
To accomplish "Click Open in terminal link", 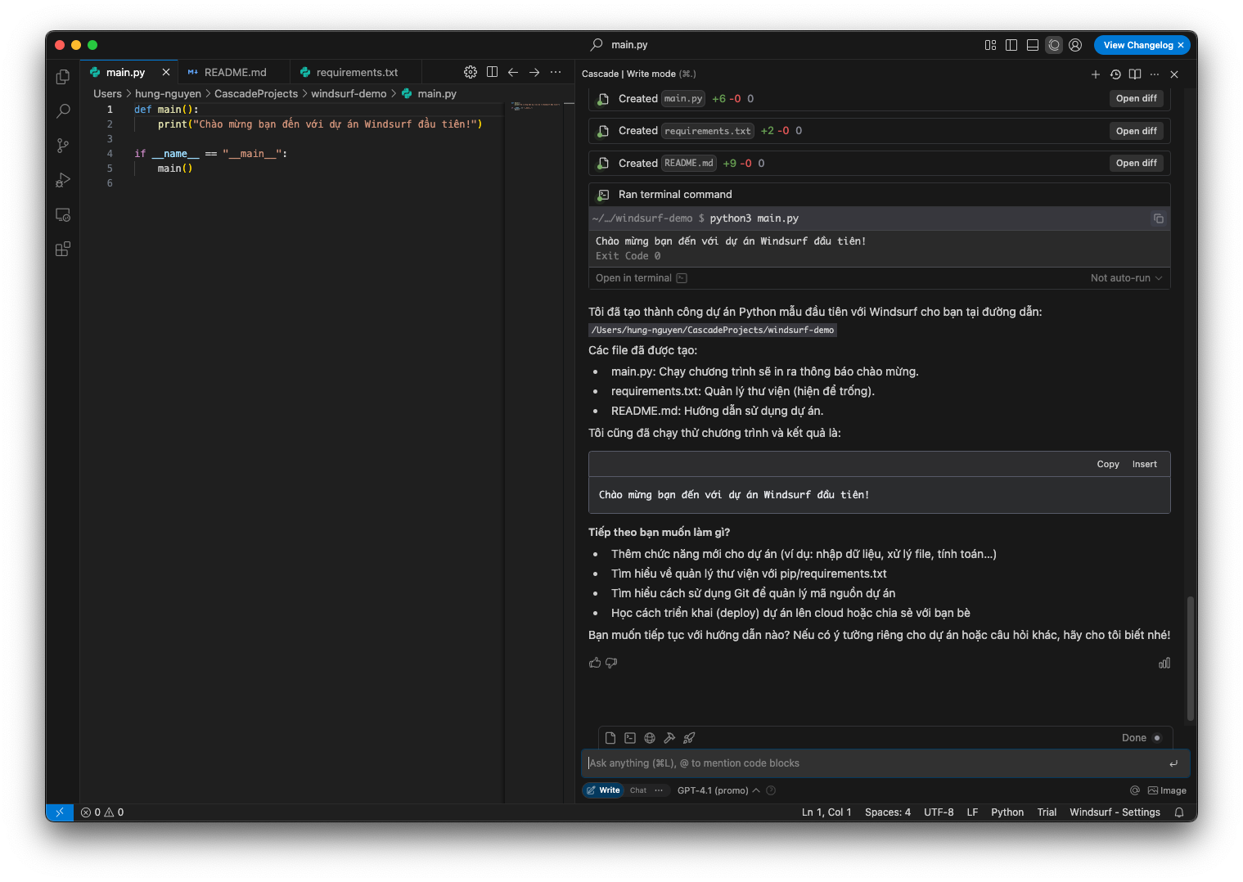I will 641,278.
